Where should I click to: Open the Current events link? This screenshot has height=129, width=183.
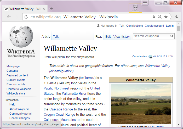(16, 80)
